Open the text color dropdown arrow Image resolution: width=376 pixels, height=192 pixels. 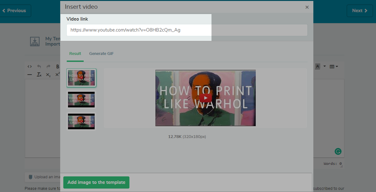325,66
